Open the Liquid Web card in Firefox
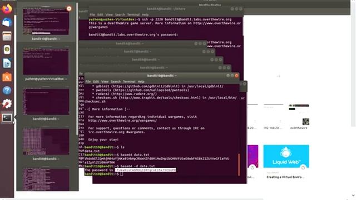The height and width of the screenshot is (200, 356). pyautogui.click(x=286, y=156)
